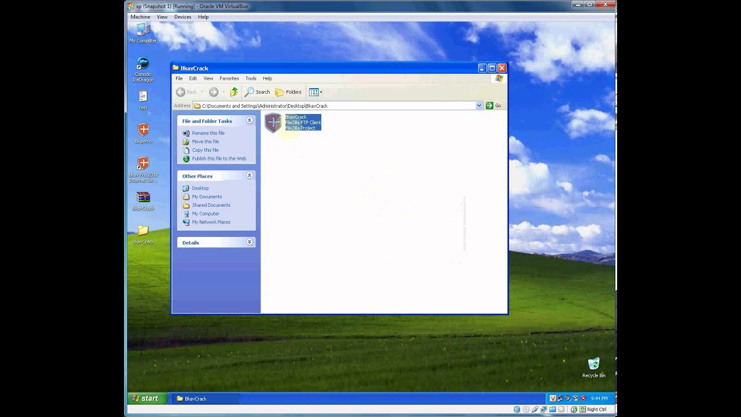Edit the Address bar path
The image size is (741, 417).
click(x=338, y=105)
